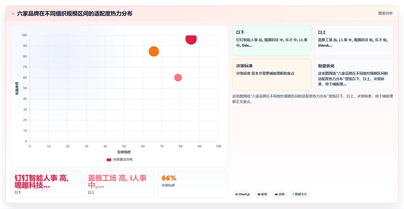Image resolution: width=404 pixels, height=209 pixels.
Task: Click 决策标准 label under 66%
Action: pos(168,185)
